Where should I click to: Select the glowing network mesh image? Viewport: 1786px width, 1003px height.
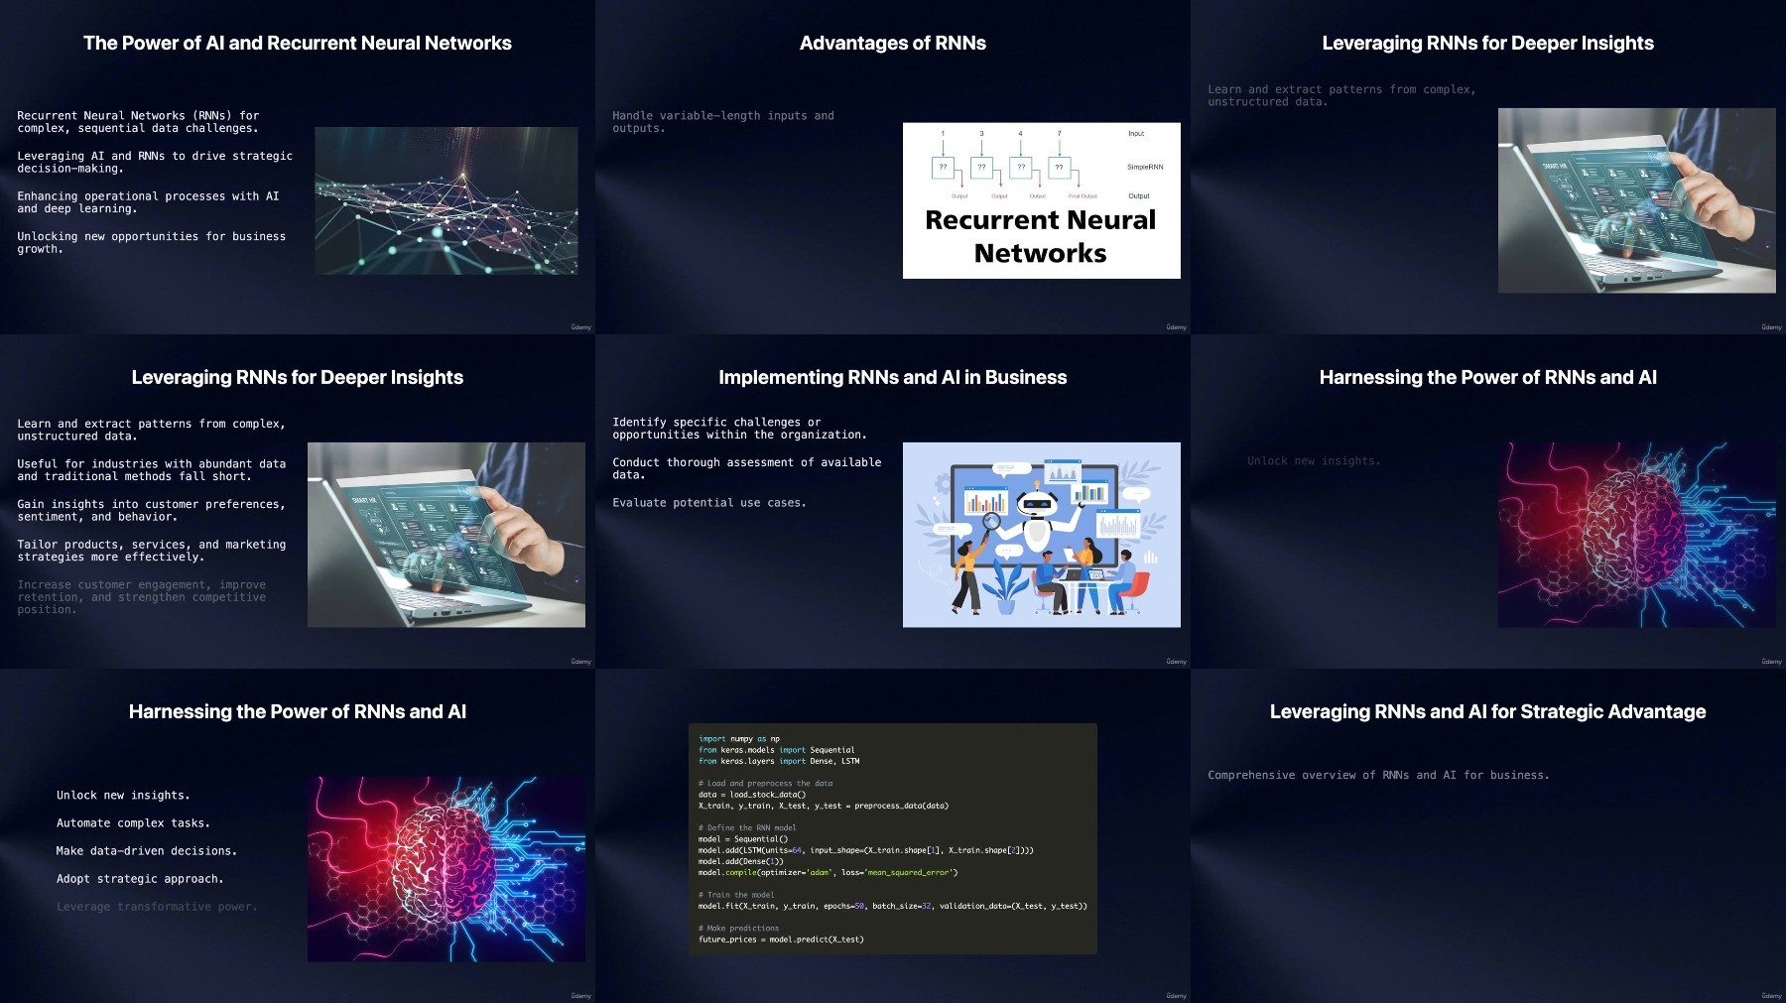(x=446, y=200)
